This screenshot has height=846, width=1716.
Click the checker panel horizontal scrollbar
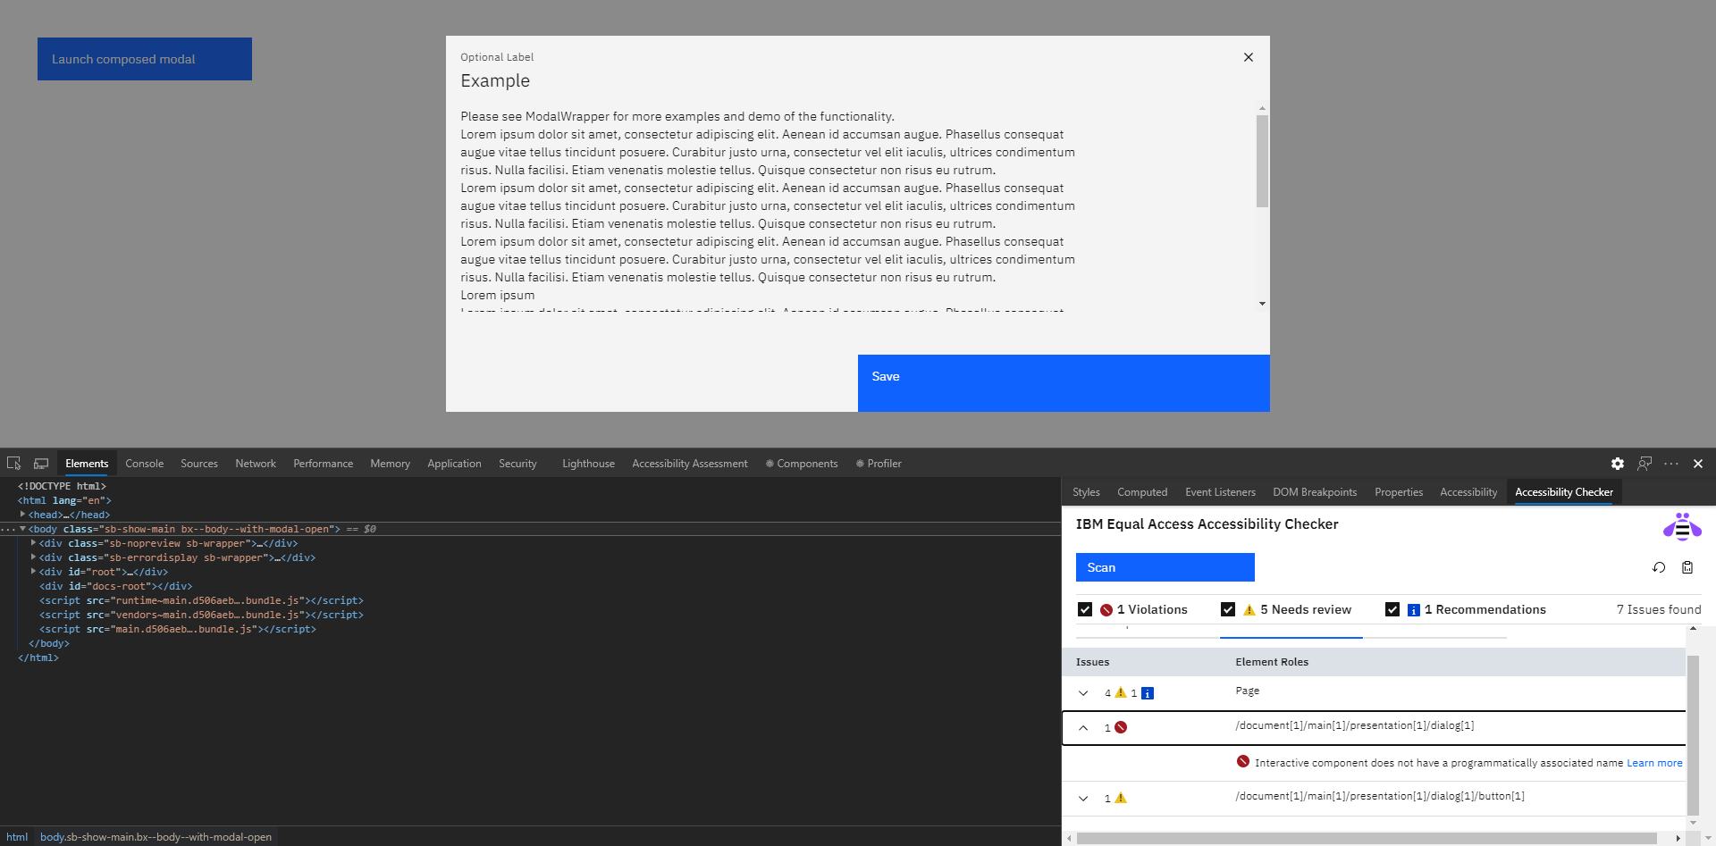pyautogui.click(x=1367, y=839)
